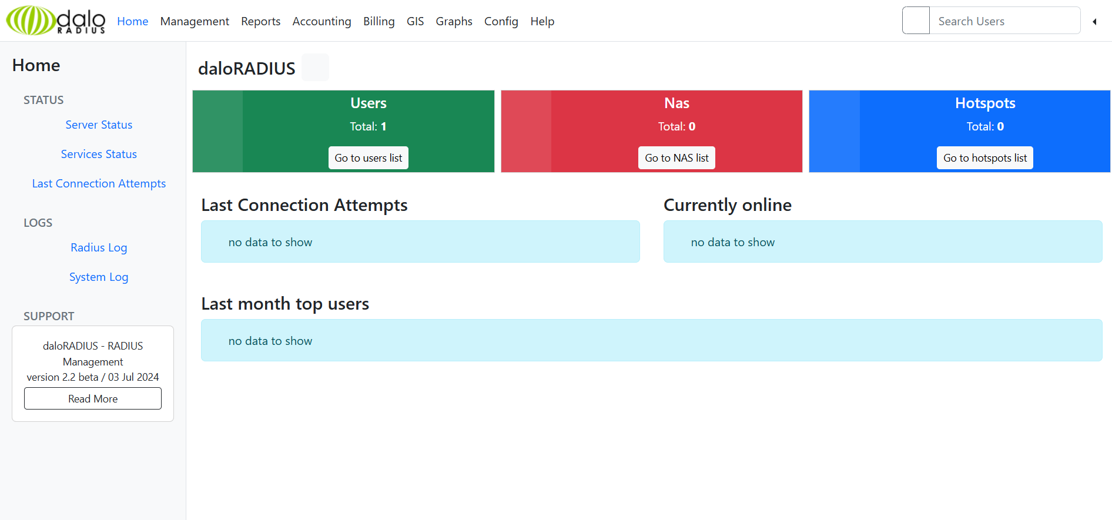The image size is (1112, 520).
Task: Go to the Accounting section
Action: tap(321, 21)
